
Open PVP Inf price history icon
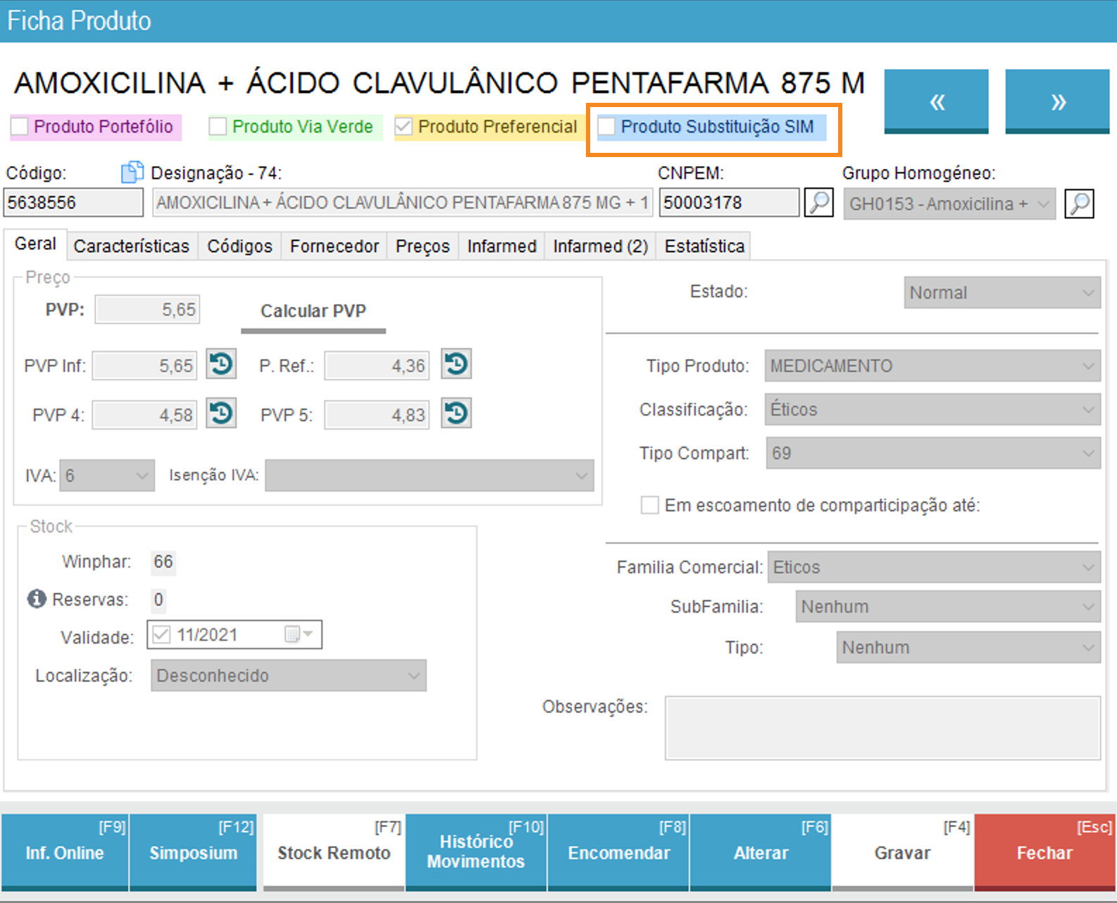[x=221, y=365]
